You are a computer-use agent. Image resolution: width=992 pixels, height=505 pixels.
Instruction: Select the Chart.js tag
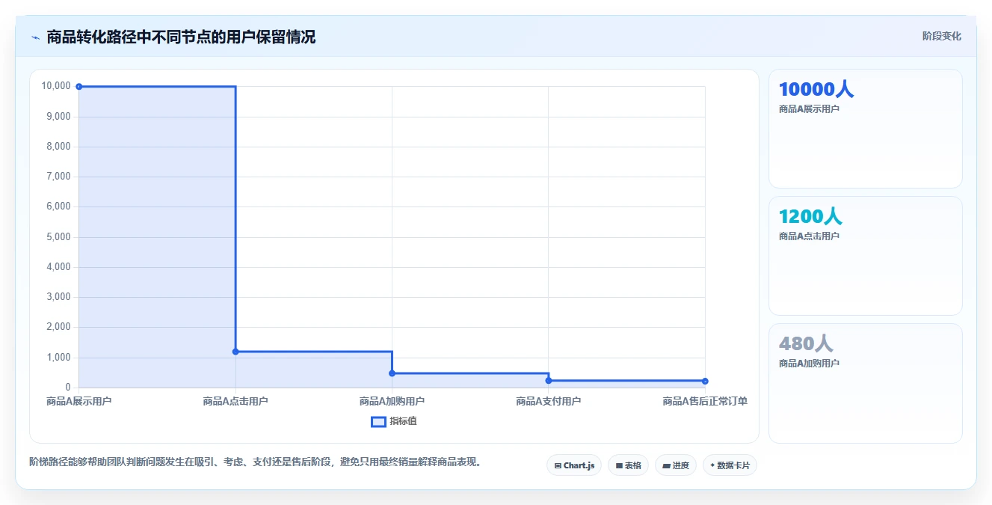574,465
